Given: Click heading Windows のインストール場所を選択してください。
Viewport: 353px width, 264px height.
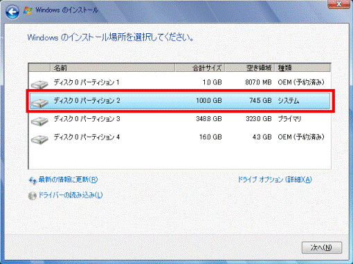Looking at the screenshot, I should [x=111, y=37].
